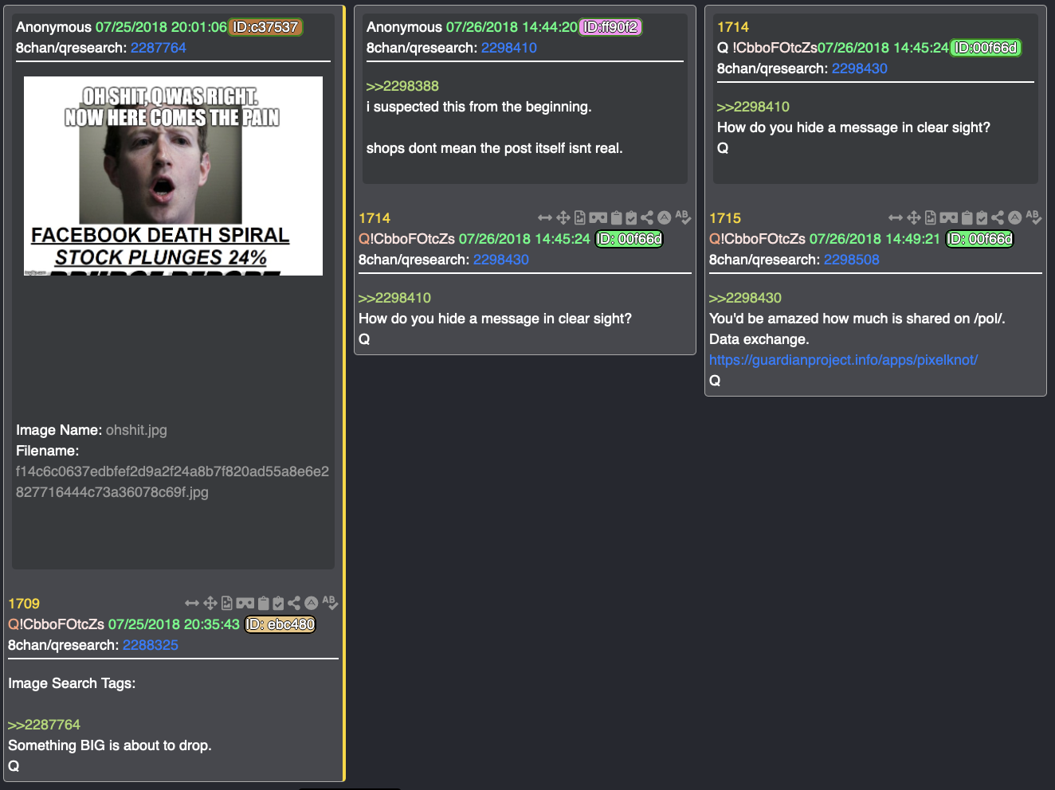Click the share icon on post 1715
The height and width of the screenshot is (790, 1055).
pos(998,217)
